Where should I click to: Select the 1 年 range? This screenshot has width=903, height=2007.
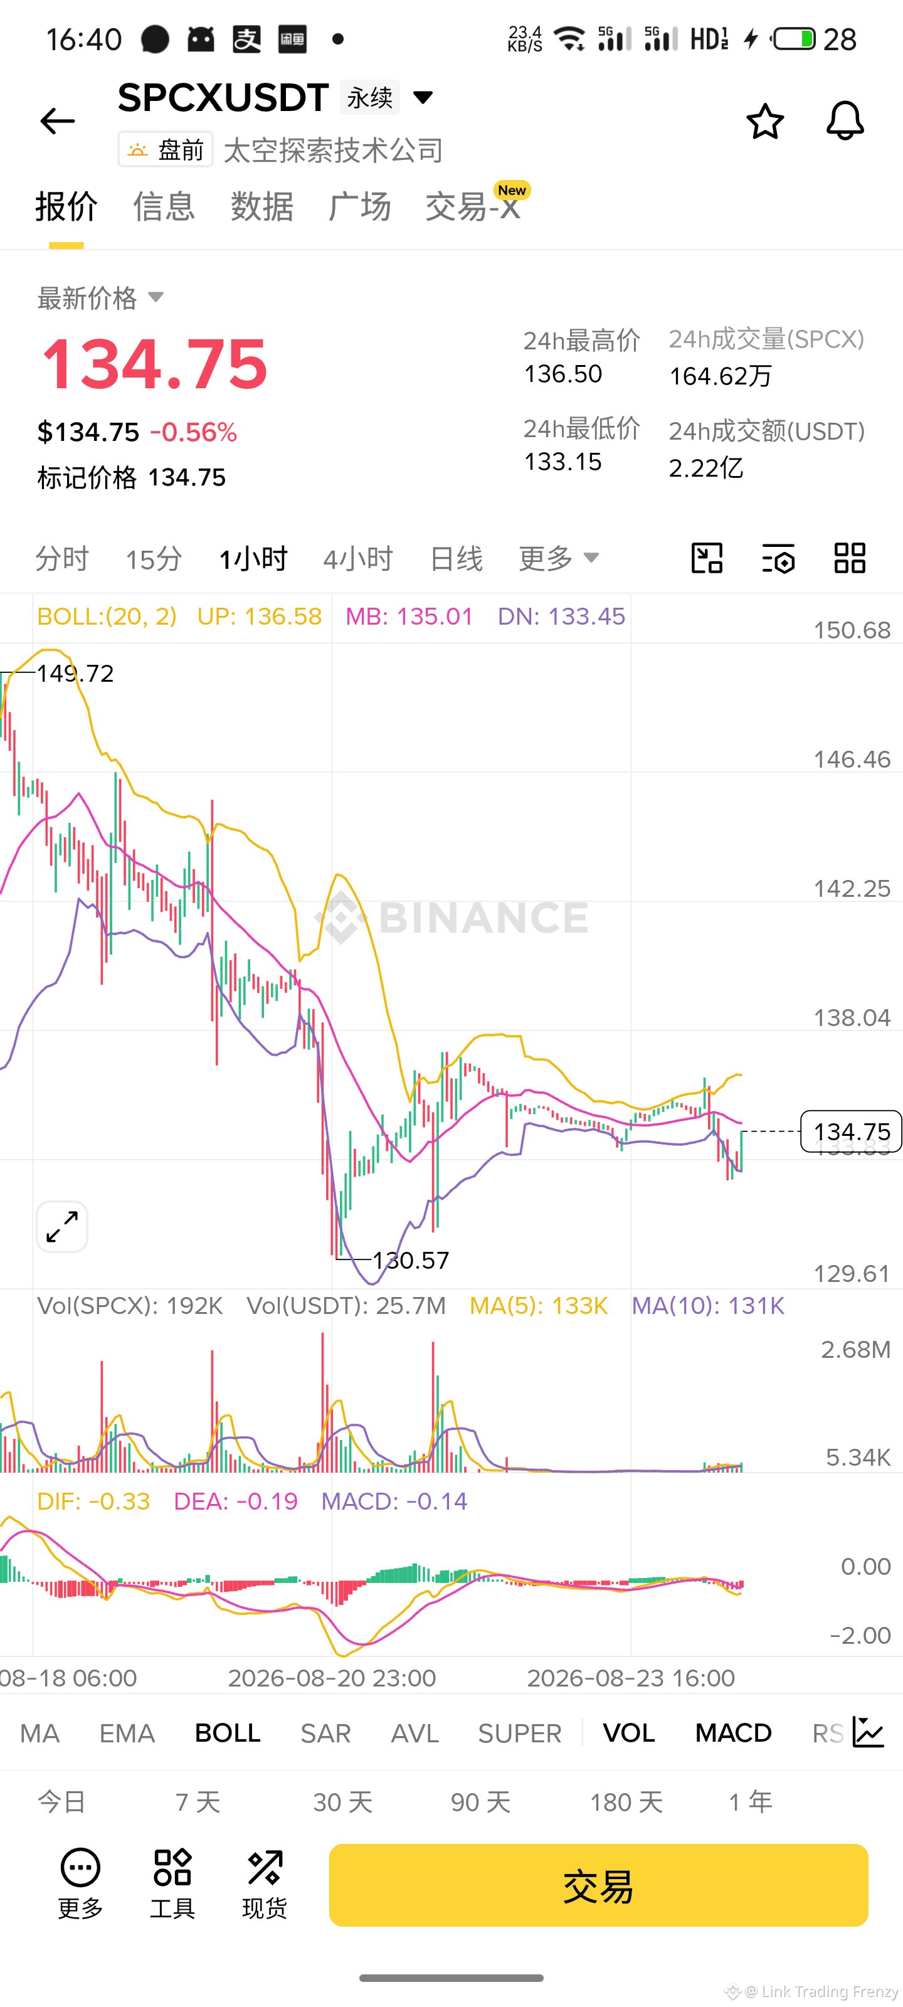(750, 1801)
